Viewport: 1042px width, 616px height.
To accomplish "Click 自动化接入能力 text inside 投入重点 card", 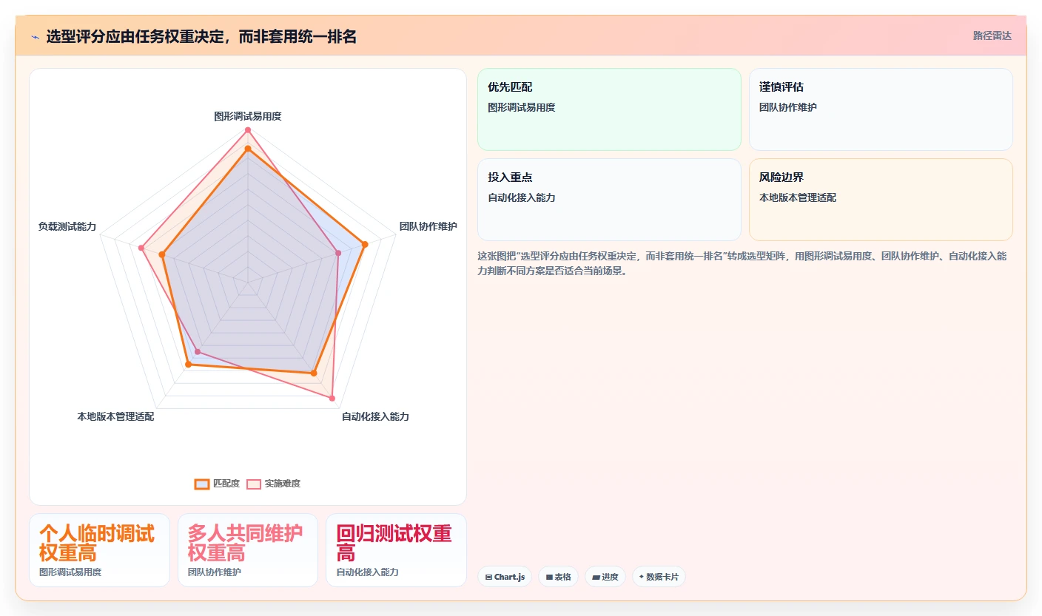I will pos(522,197).
